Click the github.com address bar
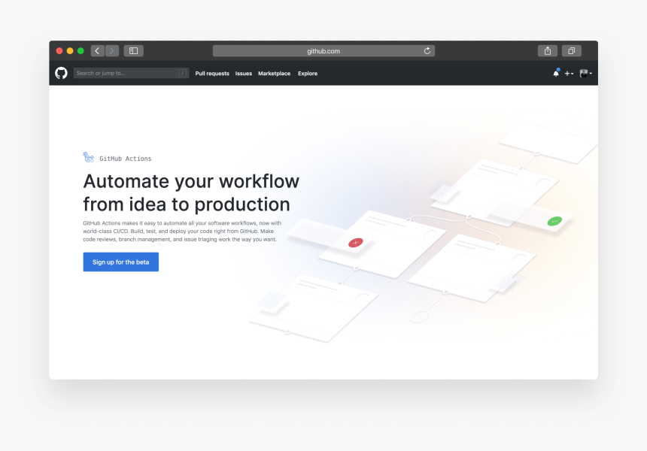 323,50
